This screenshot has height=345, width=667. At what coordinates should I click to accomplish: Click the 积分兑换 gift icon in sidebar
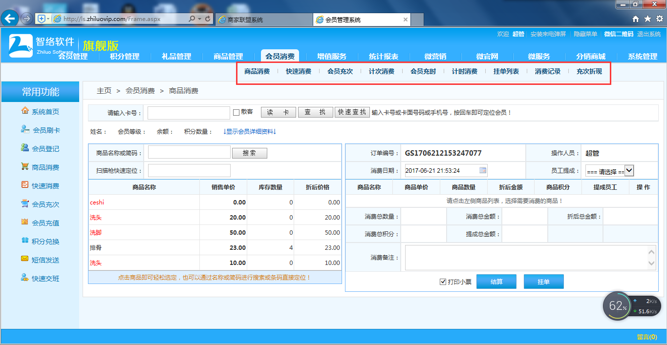click(25, 241)
